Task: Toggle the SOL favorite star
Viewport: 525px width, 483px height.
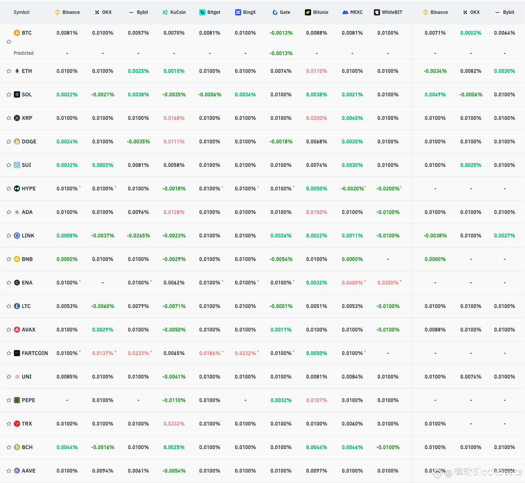Action: [9, 94]
